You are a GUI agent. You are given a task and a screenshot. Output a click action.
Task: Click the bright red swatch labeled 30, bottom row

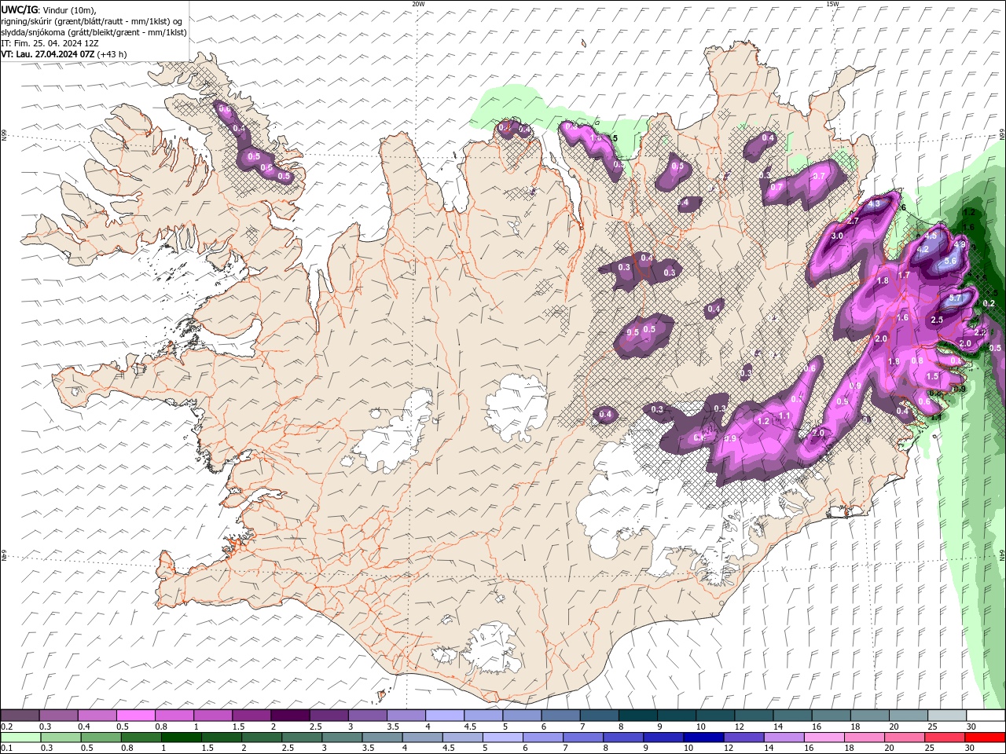986,738
